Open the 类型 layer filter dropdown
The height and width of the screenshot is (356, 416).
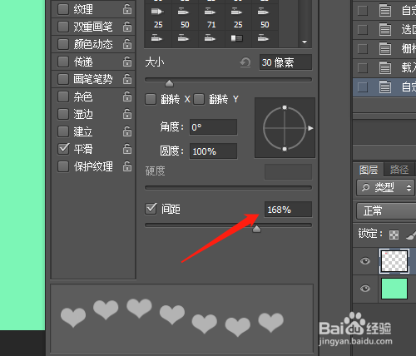click(x=386, y=188)
